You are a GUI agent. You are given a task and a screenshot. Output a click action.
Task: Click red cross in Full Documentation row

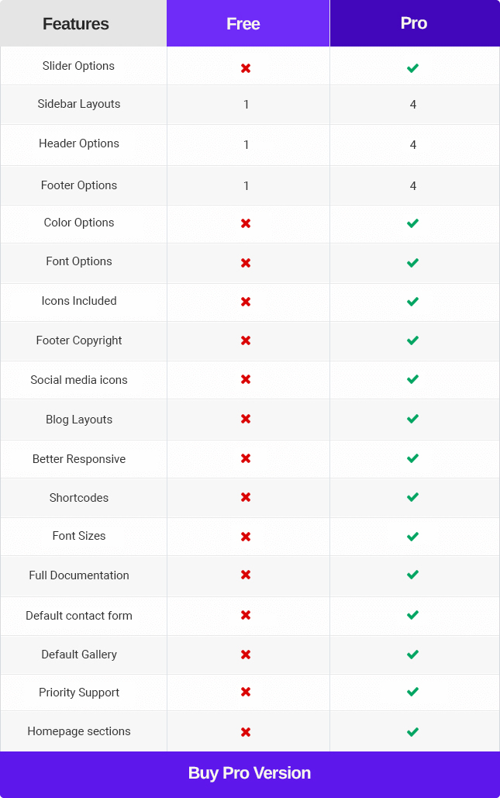(246, 575)
